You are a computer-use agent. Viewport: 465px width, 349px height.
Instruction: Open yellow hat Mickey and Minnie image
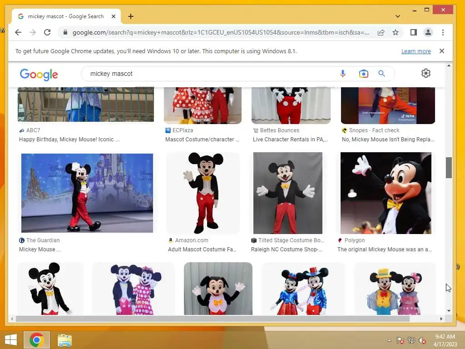point(395,289)
